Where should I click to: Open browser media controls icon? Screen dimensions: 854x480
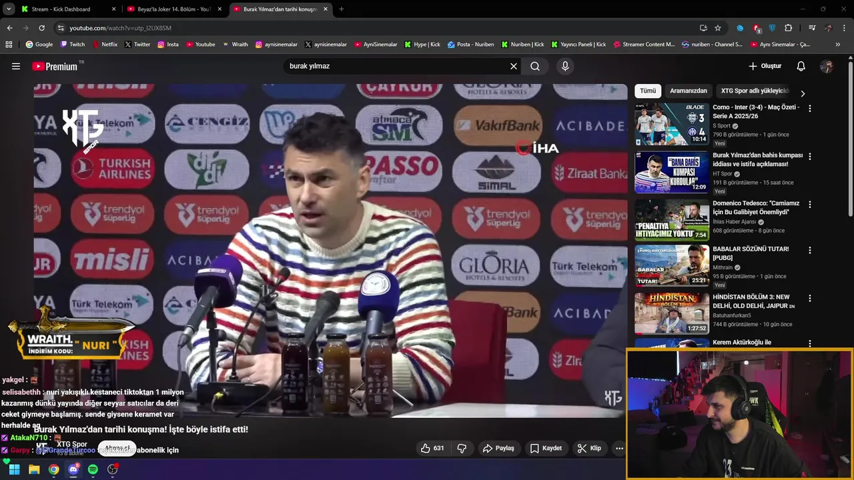[812, 28]
